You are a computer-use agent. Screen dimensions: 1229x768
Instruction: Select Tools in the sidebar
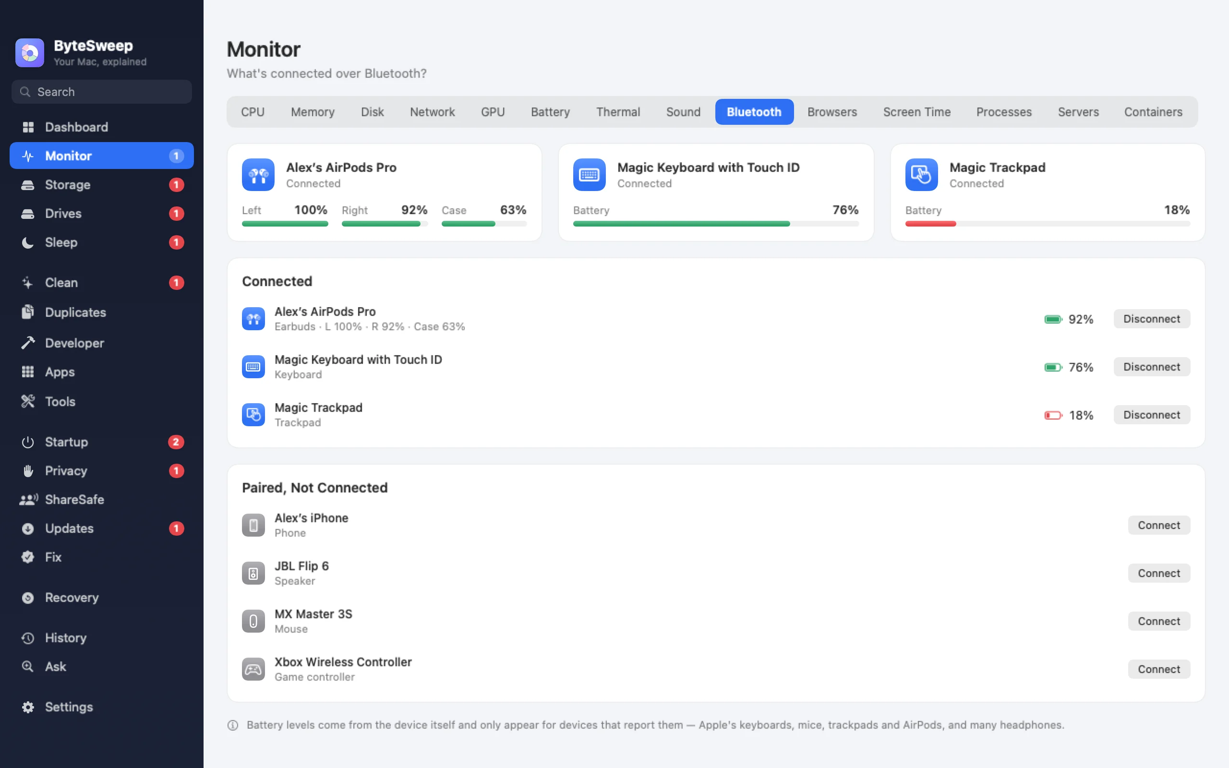click(102, 401)
